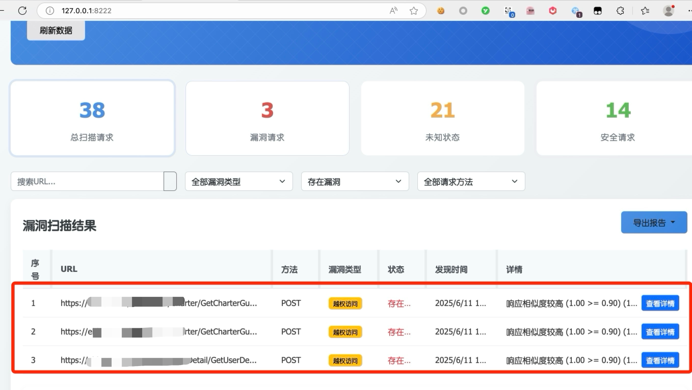
Task: Select the 总扫描请求 stat card
Action: (92, 118)
